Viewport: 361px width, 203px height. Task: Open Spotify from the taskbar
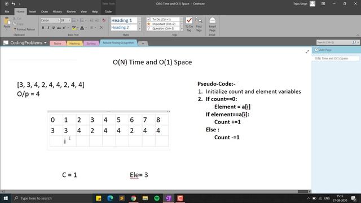tap(157, 198)
